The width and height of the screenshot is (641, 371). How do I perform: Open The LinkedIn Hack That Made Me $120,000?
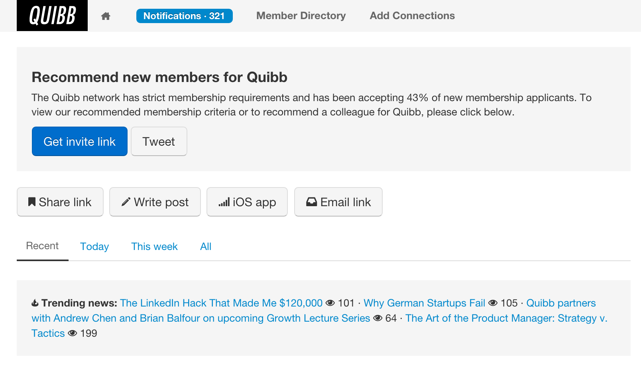[x=221, y=303]
